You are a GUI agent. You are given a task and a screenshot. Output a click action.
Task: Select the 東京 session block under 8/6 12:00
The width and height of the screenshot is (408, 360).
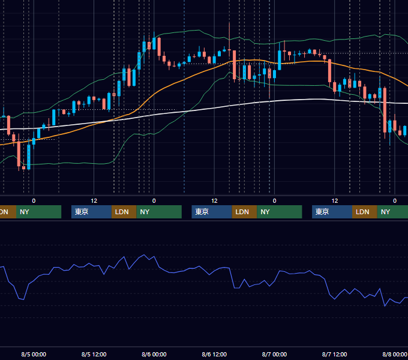(x=212, y=212)
